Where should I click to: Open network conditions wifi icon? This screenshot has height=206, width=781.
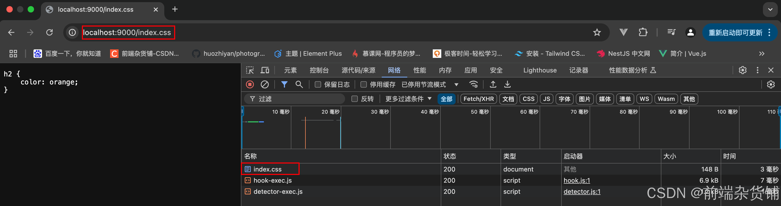473,84
